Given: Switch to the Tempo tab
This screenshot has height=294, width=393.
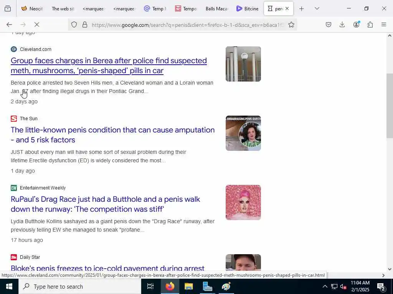Looking at the screenshot, I should point(186,9).
